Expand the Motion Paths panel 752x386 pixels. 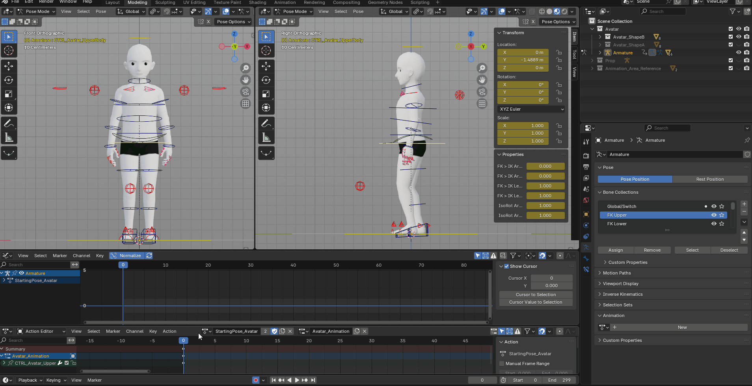pyautogui.click(x=616, y=273)
